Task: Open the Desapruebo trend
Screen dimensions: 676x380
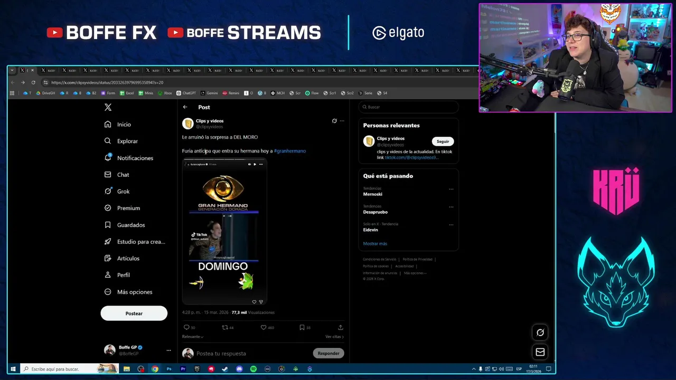Action: point(375,212)
